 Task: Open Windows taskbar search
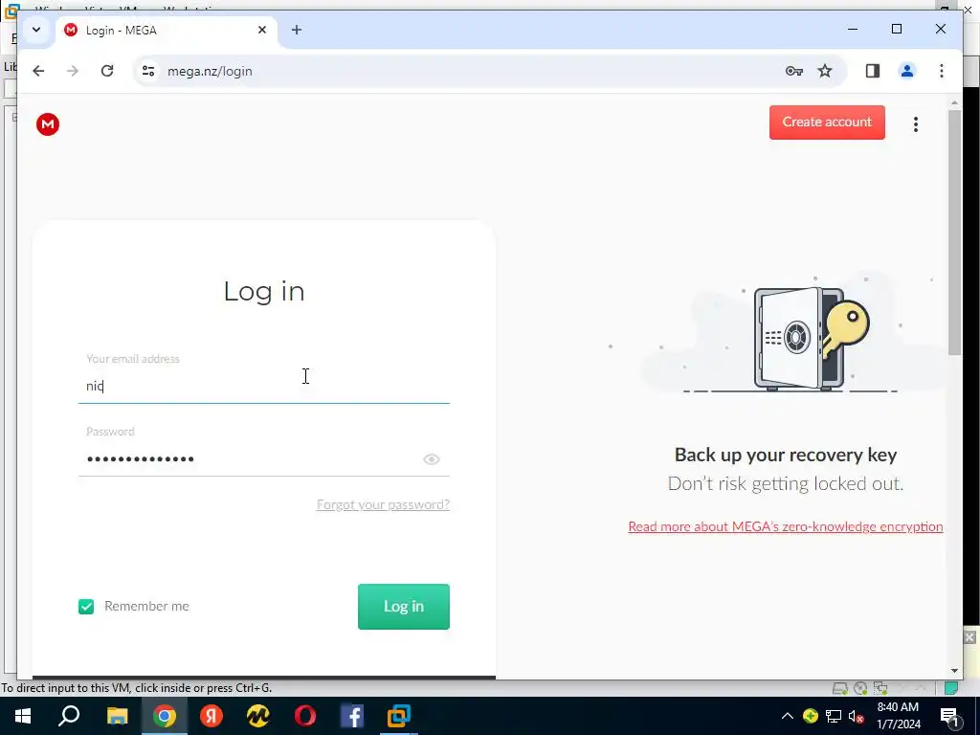(69, 716)
